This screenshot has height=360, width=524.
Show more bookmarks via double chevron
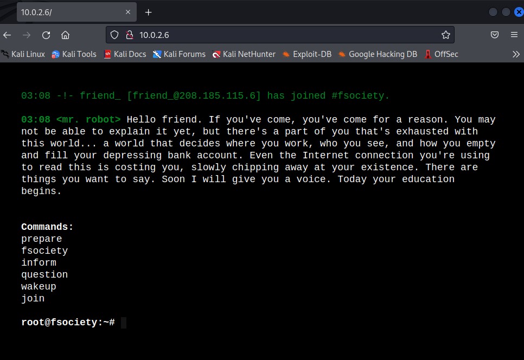point(516,54)
